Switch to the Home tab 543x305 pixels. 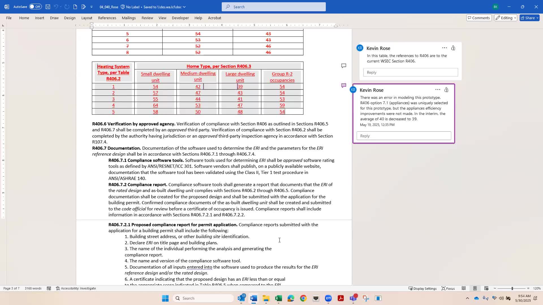(x=24, y=18)
